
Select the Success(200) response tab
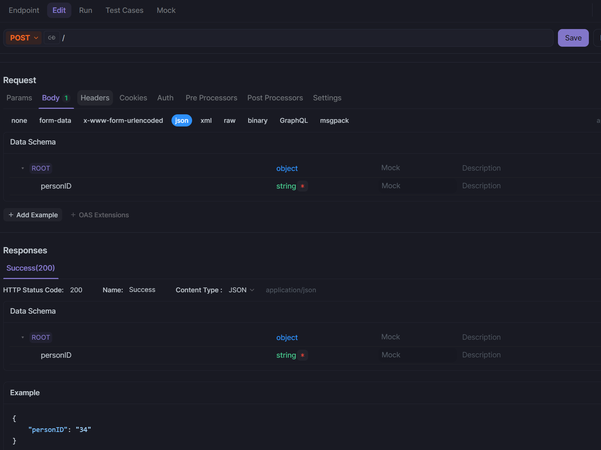[31, 268]
